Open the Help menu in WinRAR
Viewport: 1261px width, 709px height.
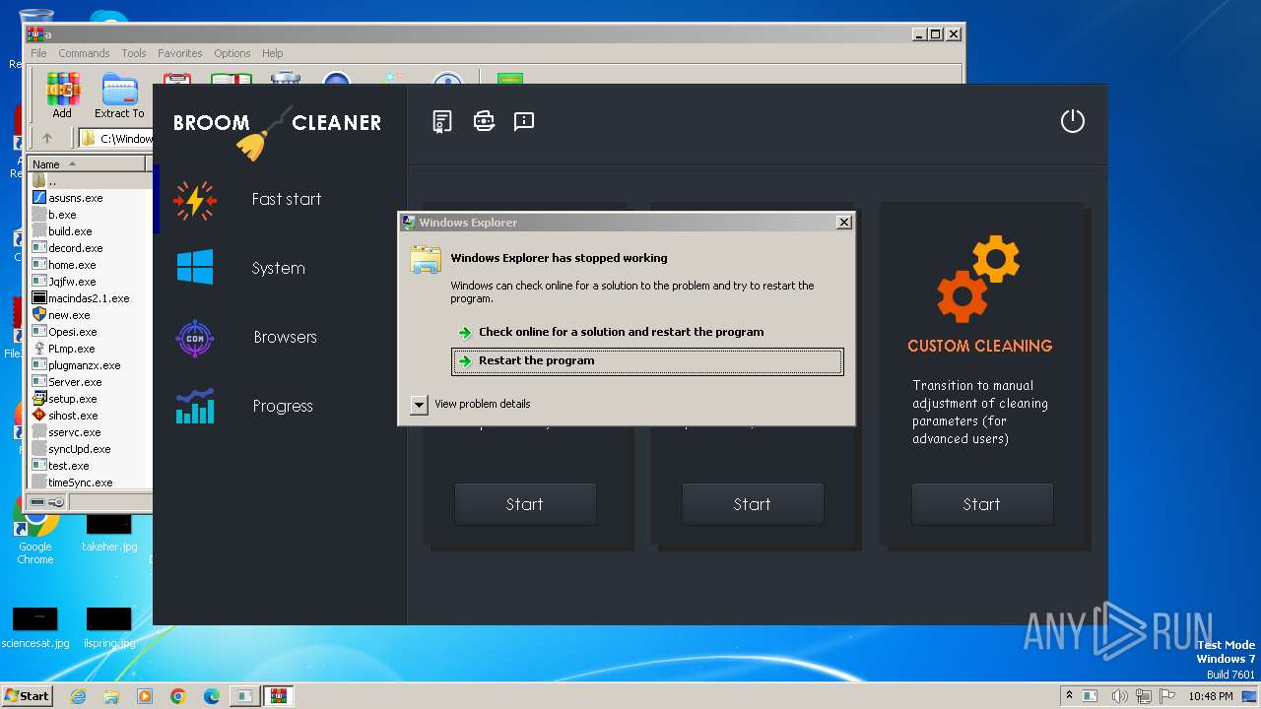[x=273, y=53]
